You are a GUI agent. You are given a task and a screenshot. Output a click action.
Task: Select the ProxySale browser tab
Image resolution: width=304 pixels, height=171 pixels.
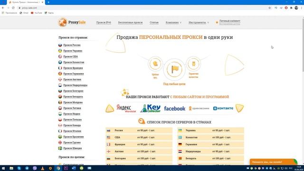click(x=26, y=2)
